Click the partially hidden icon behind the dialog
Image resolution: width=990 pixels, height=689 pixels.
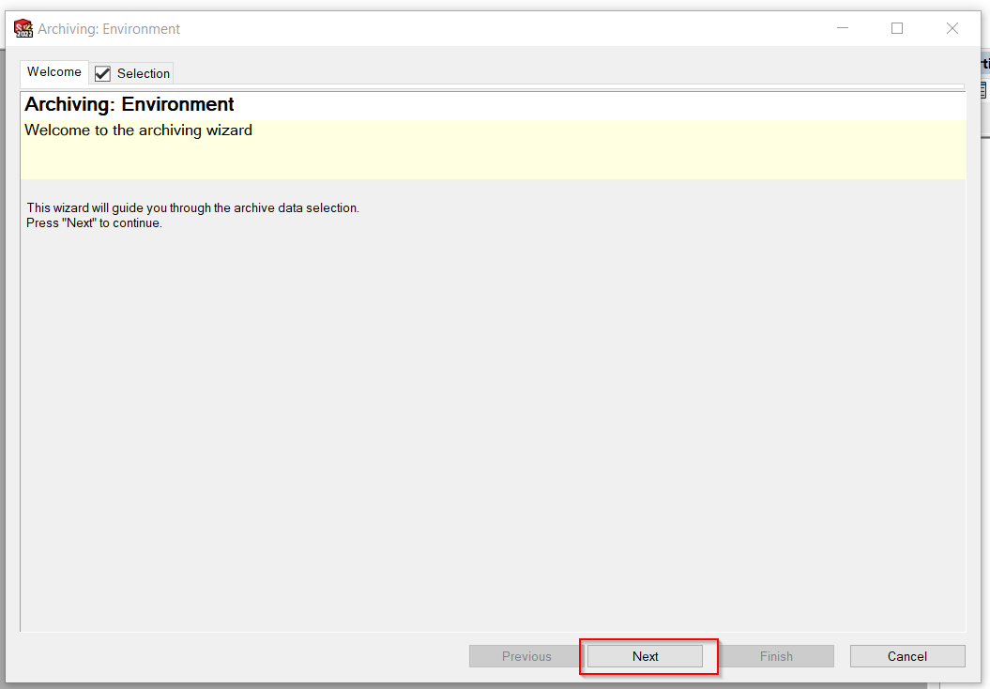[983, 91]
